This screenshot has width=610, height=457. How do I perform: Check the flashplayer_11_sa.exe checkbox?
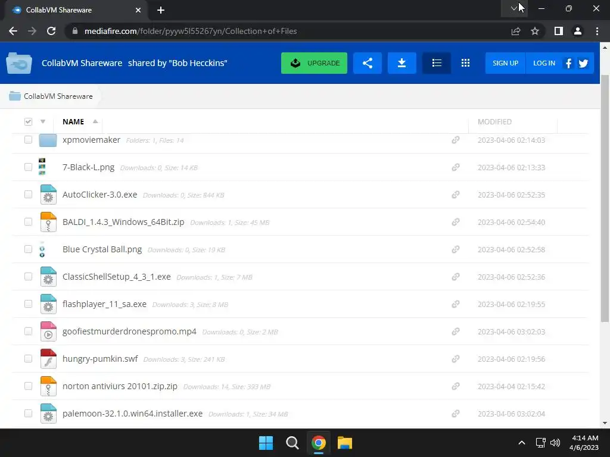[x=28, y=303]
